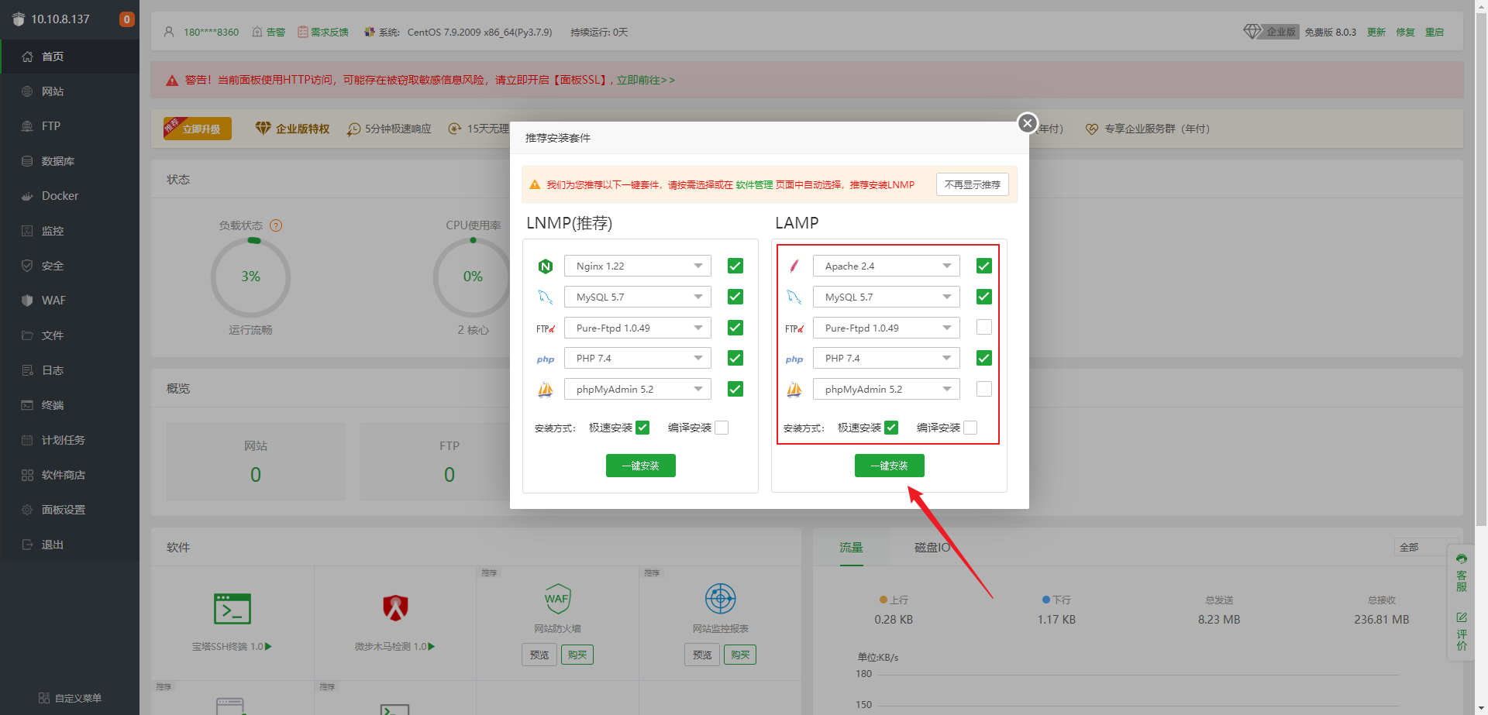
Task: Click the review edit icon on right edge
Action: 1462,617
